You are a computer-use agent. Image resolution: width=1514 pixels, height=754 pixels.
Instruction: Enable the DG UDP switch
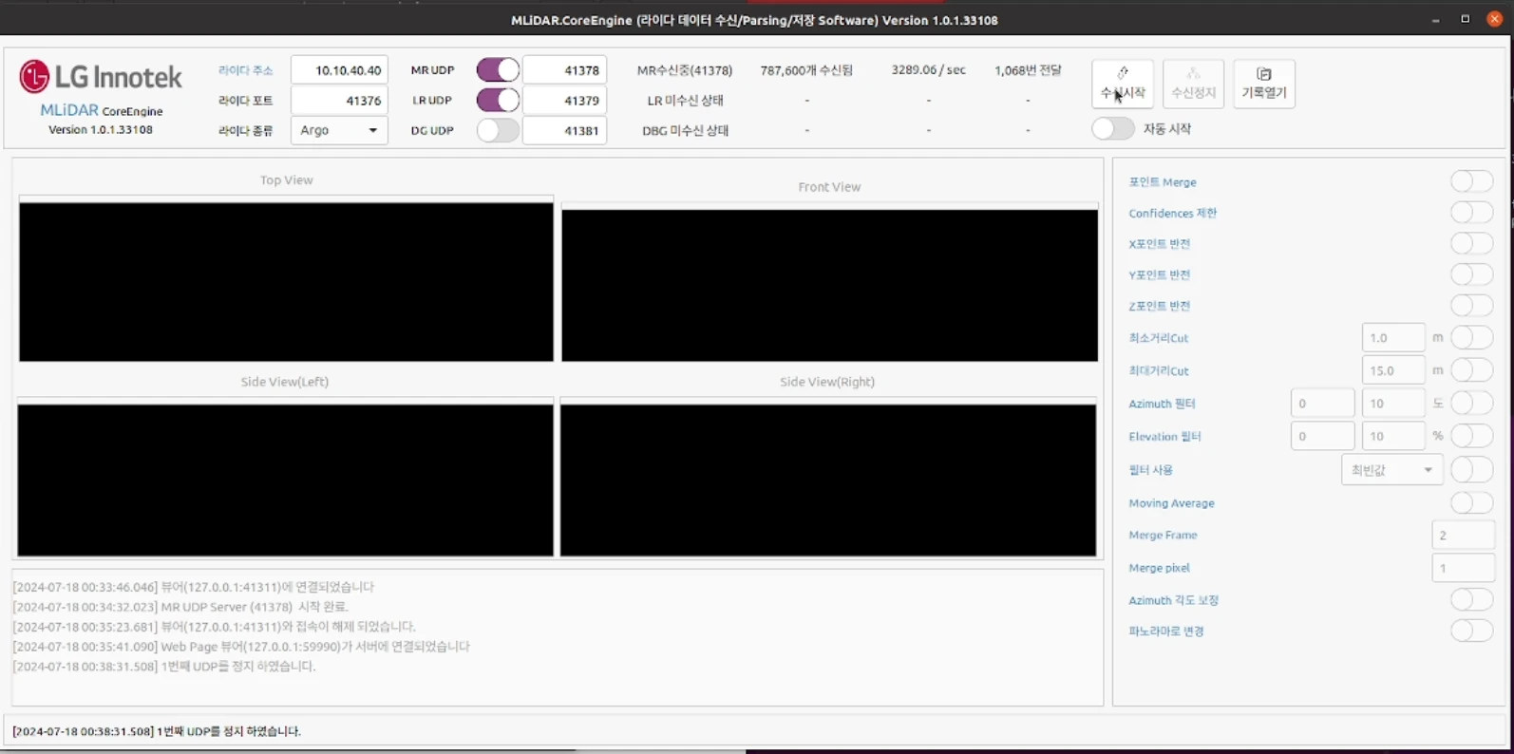click(498, 130)
